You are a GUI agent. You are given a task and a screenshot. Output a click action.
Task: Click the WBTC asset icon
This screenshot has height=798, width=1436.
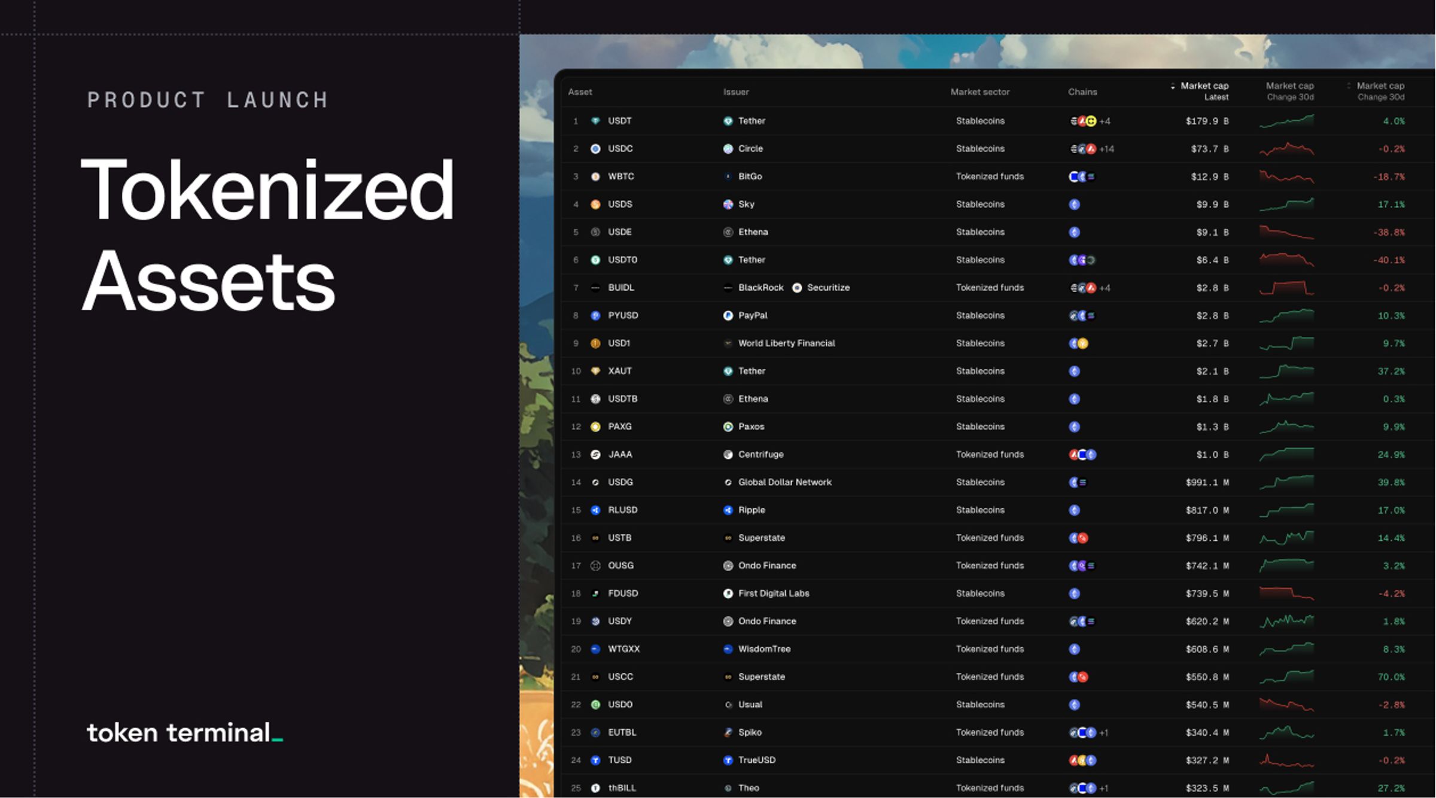595,176
